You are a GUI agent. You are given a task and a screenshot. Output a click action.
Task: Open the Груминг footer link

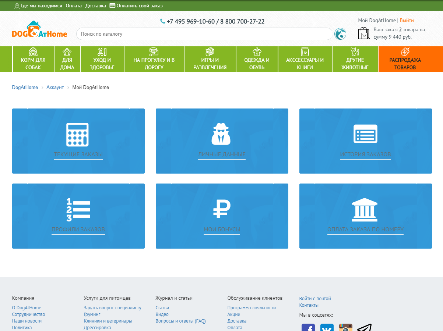pyautogui.click(x=92, y=314)
